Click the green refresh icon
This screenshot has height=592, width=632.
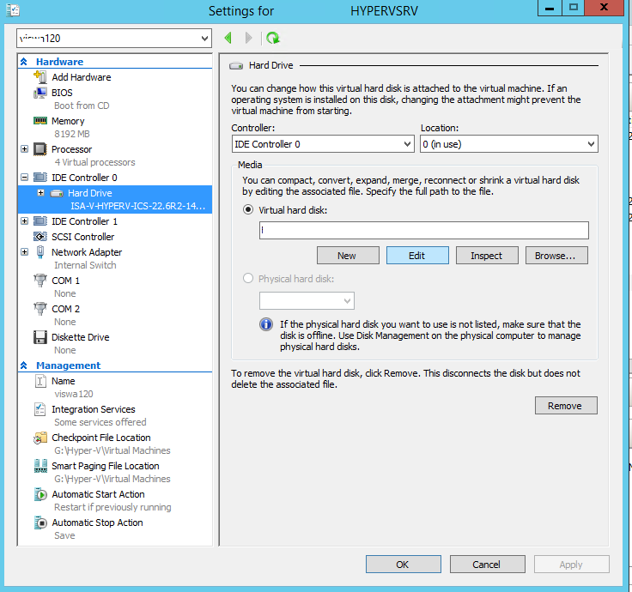pyautogui.click(x=273, y=38)
